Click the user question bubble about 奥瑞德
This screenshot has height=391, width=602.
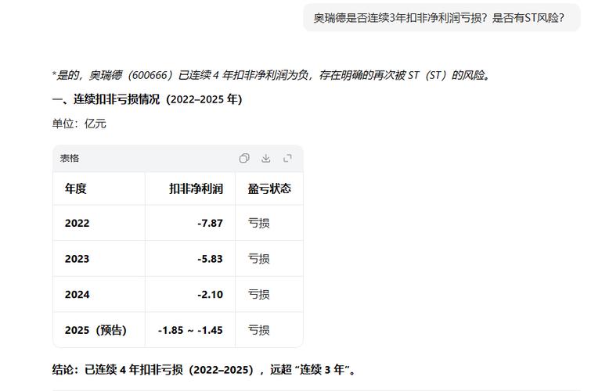pyautogui.click(x=442, y=18)
